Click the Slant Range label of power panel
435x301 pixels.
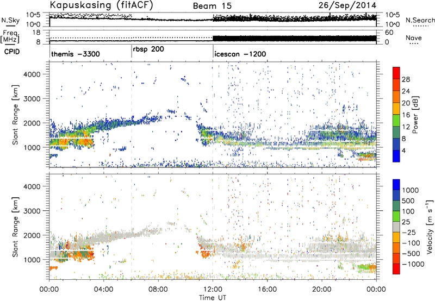(x=16, y=115)
